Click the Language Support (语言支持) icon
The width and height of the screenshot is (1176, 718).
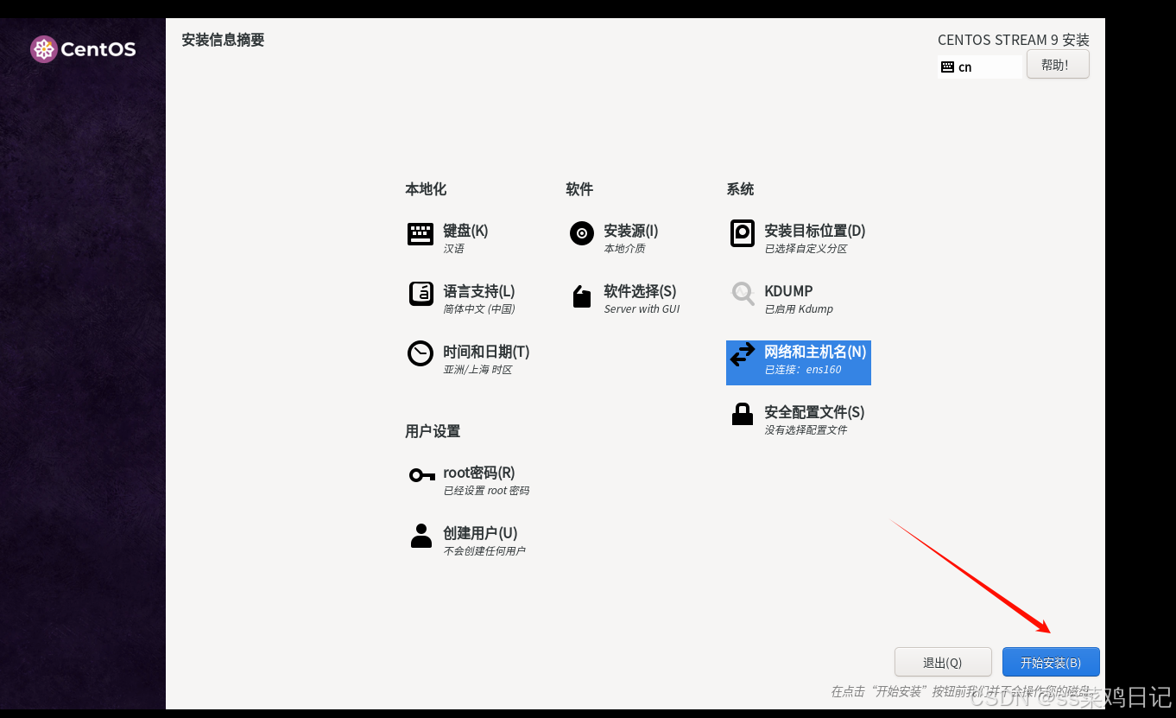point(420,294)
